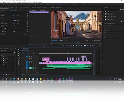Image resolution: width=124 pixels, height=102 pixels.
Task: Open Program monitor zoom level dropdown
Action: click(x=63, y=41)
